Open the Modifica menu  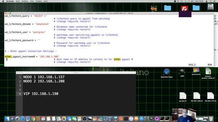click(x=25, y=1)
